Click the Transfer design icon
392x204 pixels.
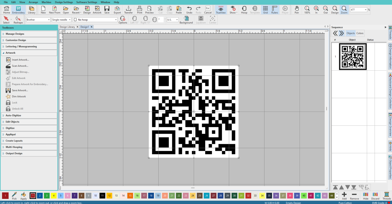[128, 10]
